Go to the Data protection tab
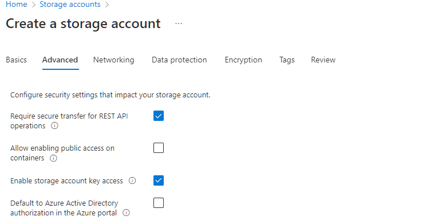This screenshot has height=224, width=426. [179, 60]
